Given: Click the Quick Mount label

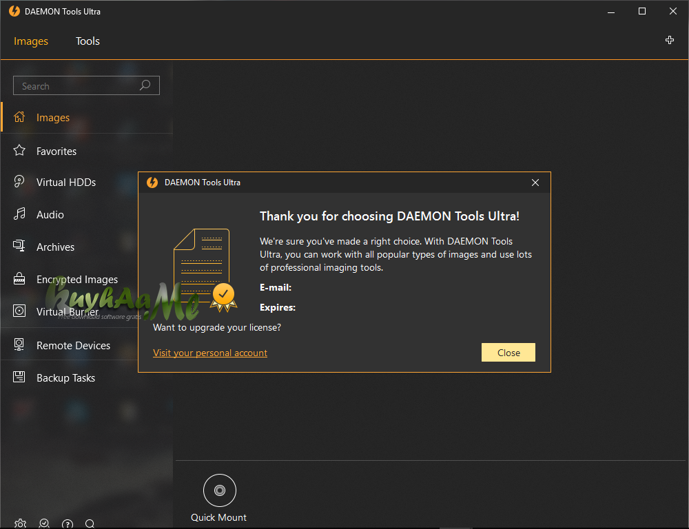Looking at the screenshot, I should coord(219,517).
